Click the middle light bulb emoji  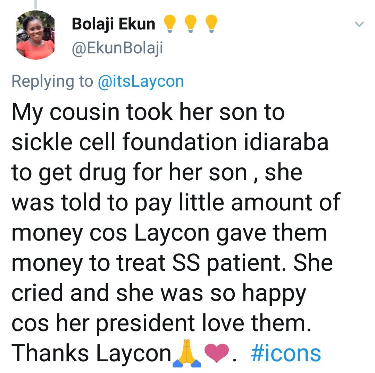(190, 25)
